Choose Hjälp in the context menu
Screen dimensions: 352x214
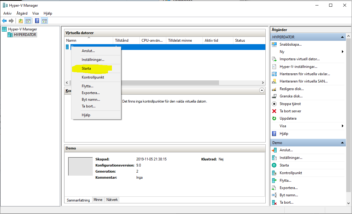(96, 115)
